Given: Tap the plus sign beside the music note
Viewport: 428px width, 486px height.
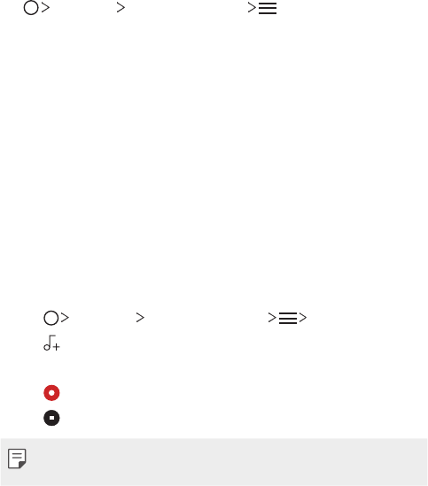Looking at the screenshot, I should tap(56, 346).
